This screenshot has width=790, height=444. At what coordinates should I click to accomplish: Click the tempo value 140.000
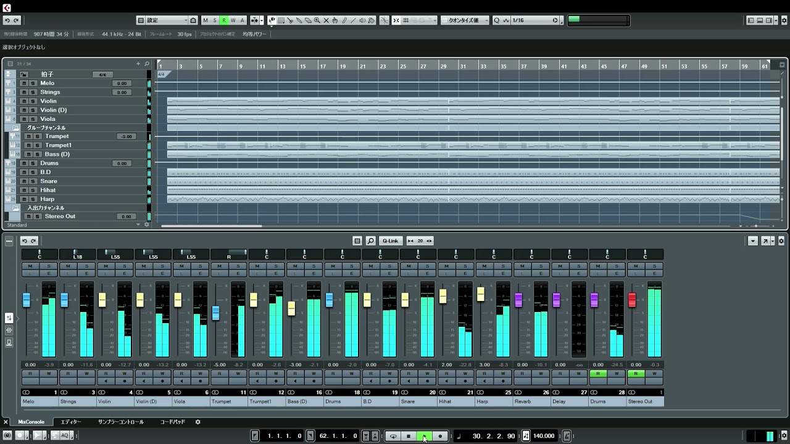(x=544, y=436)
